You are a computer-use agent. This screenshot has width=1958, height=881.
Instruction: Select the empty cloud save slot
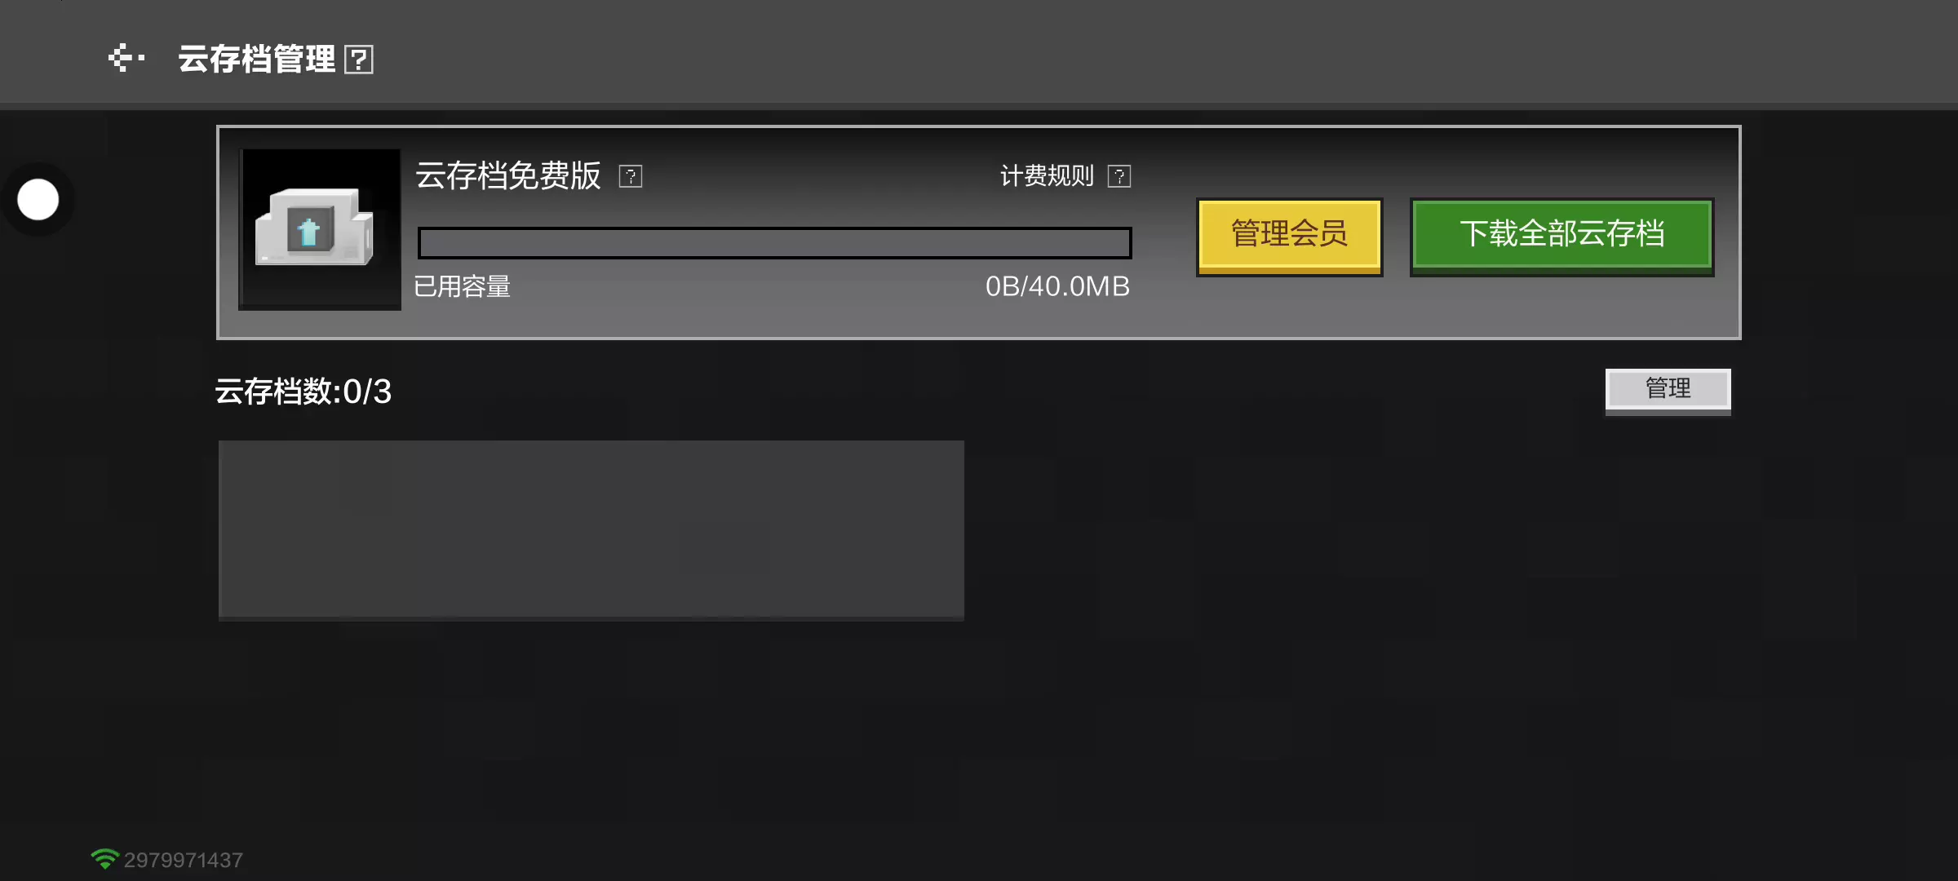pyautogui.click(x=591, y=530)
